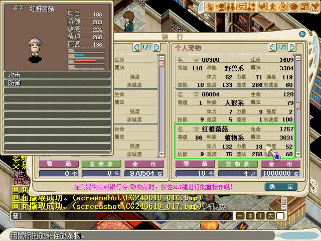The width and height of the screenshot is (321, 241).
Task: Click the 10 个 personal item count
Action: 195,173
